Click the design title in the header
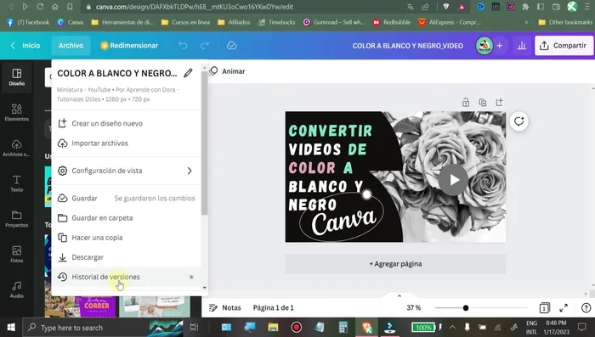The image size is (595, 337). (407, 46)
